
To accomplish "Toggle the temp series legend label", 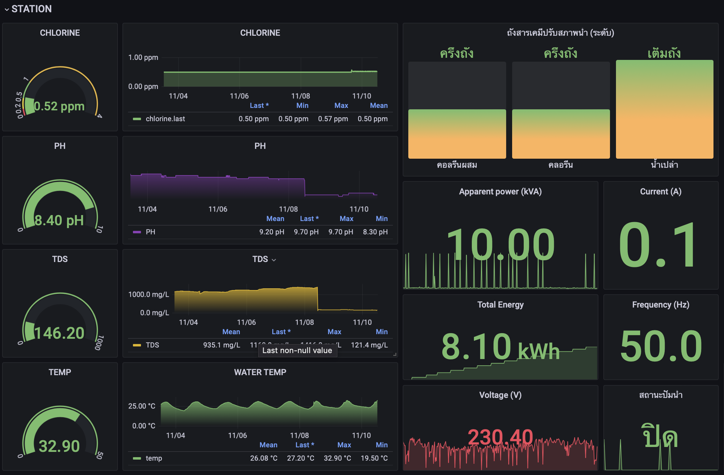I will click(x=154, y=459).
